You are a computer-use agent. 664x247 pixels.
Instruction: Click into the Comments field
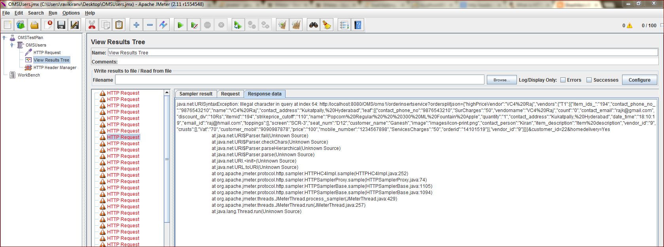(388, 62)
